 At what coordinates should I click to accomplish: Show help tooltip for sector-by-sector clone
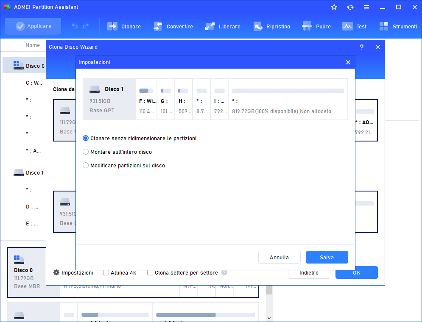coord(224,272)
